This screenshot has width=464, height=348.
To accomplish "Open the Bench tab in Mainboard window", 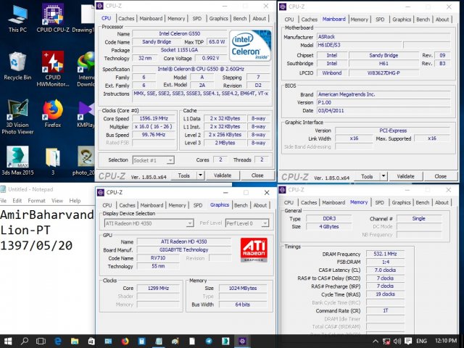I will 423,20.
